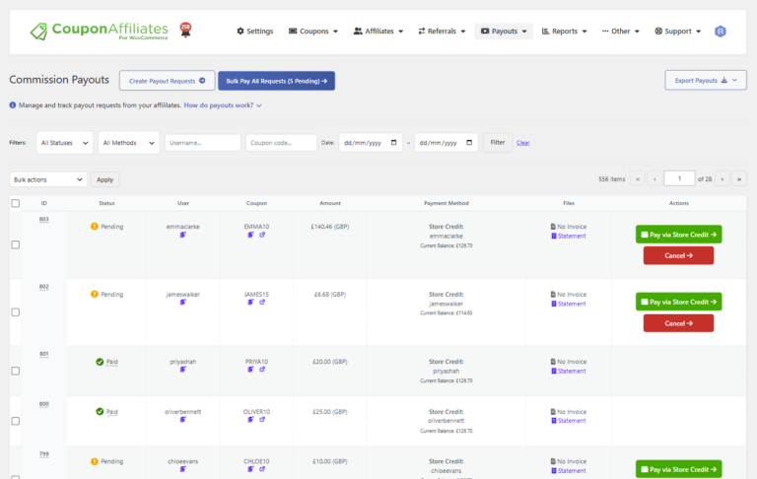The height and width of the screenshot is (479, 757).
Task: Check the row checkbox for payout 803
Action: point(16,244)
